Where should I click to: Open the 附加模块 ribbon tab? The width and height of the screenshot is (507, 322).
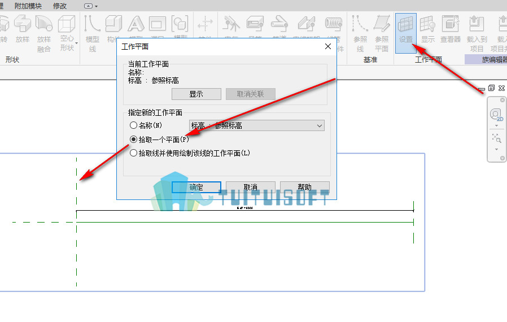click(x=28, y=6)
